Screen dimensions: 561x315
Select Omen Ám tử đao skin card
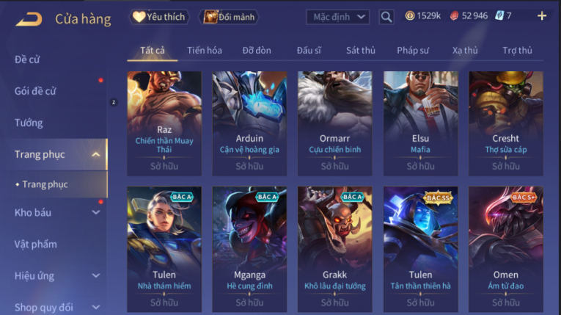pyautogui.click(x=505, y=249)
